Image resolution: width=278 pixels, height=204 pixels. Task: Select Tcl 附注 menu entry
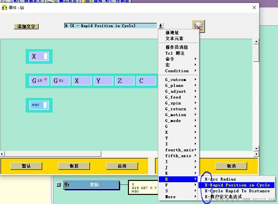(x=179, y=53)
